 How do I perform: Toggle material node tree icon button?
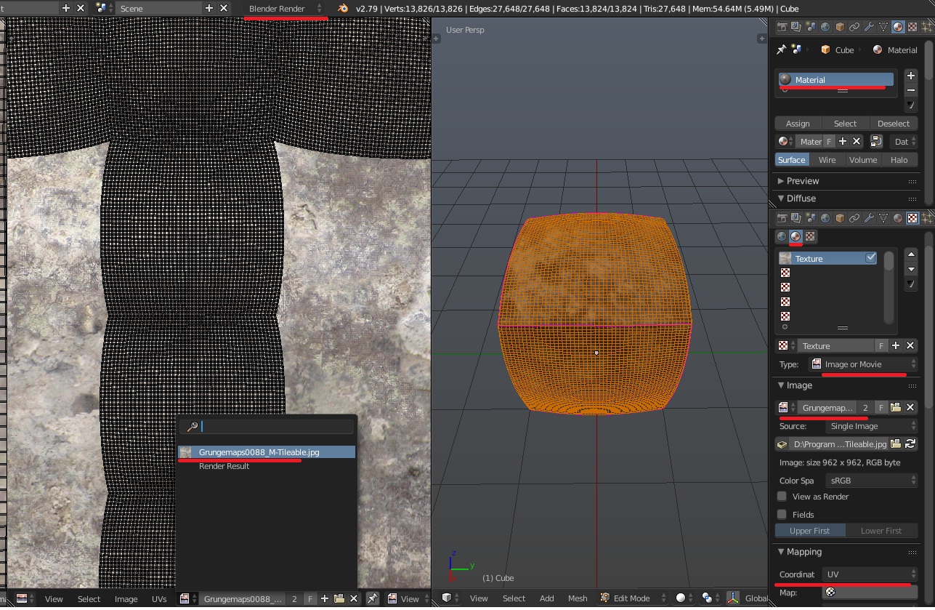coord(875,142)
